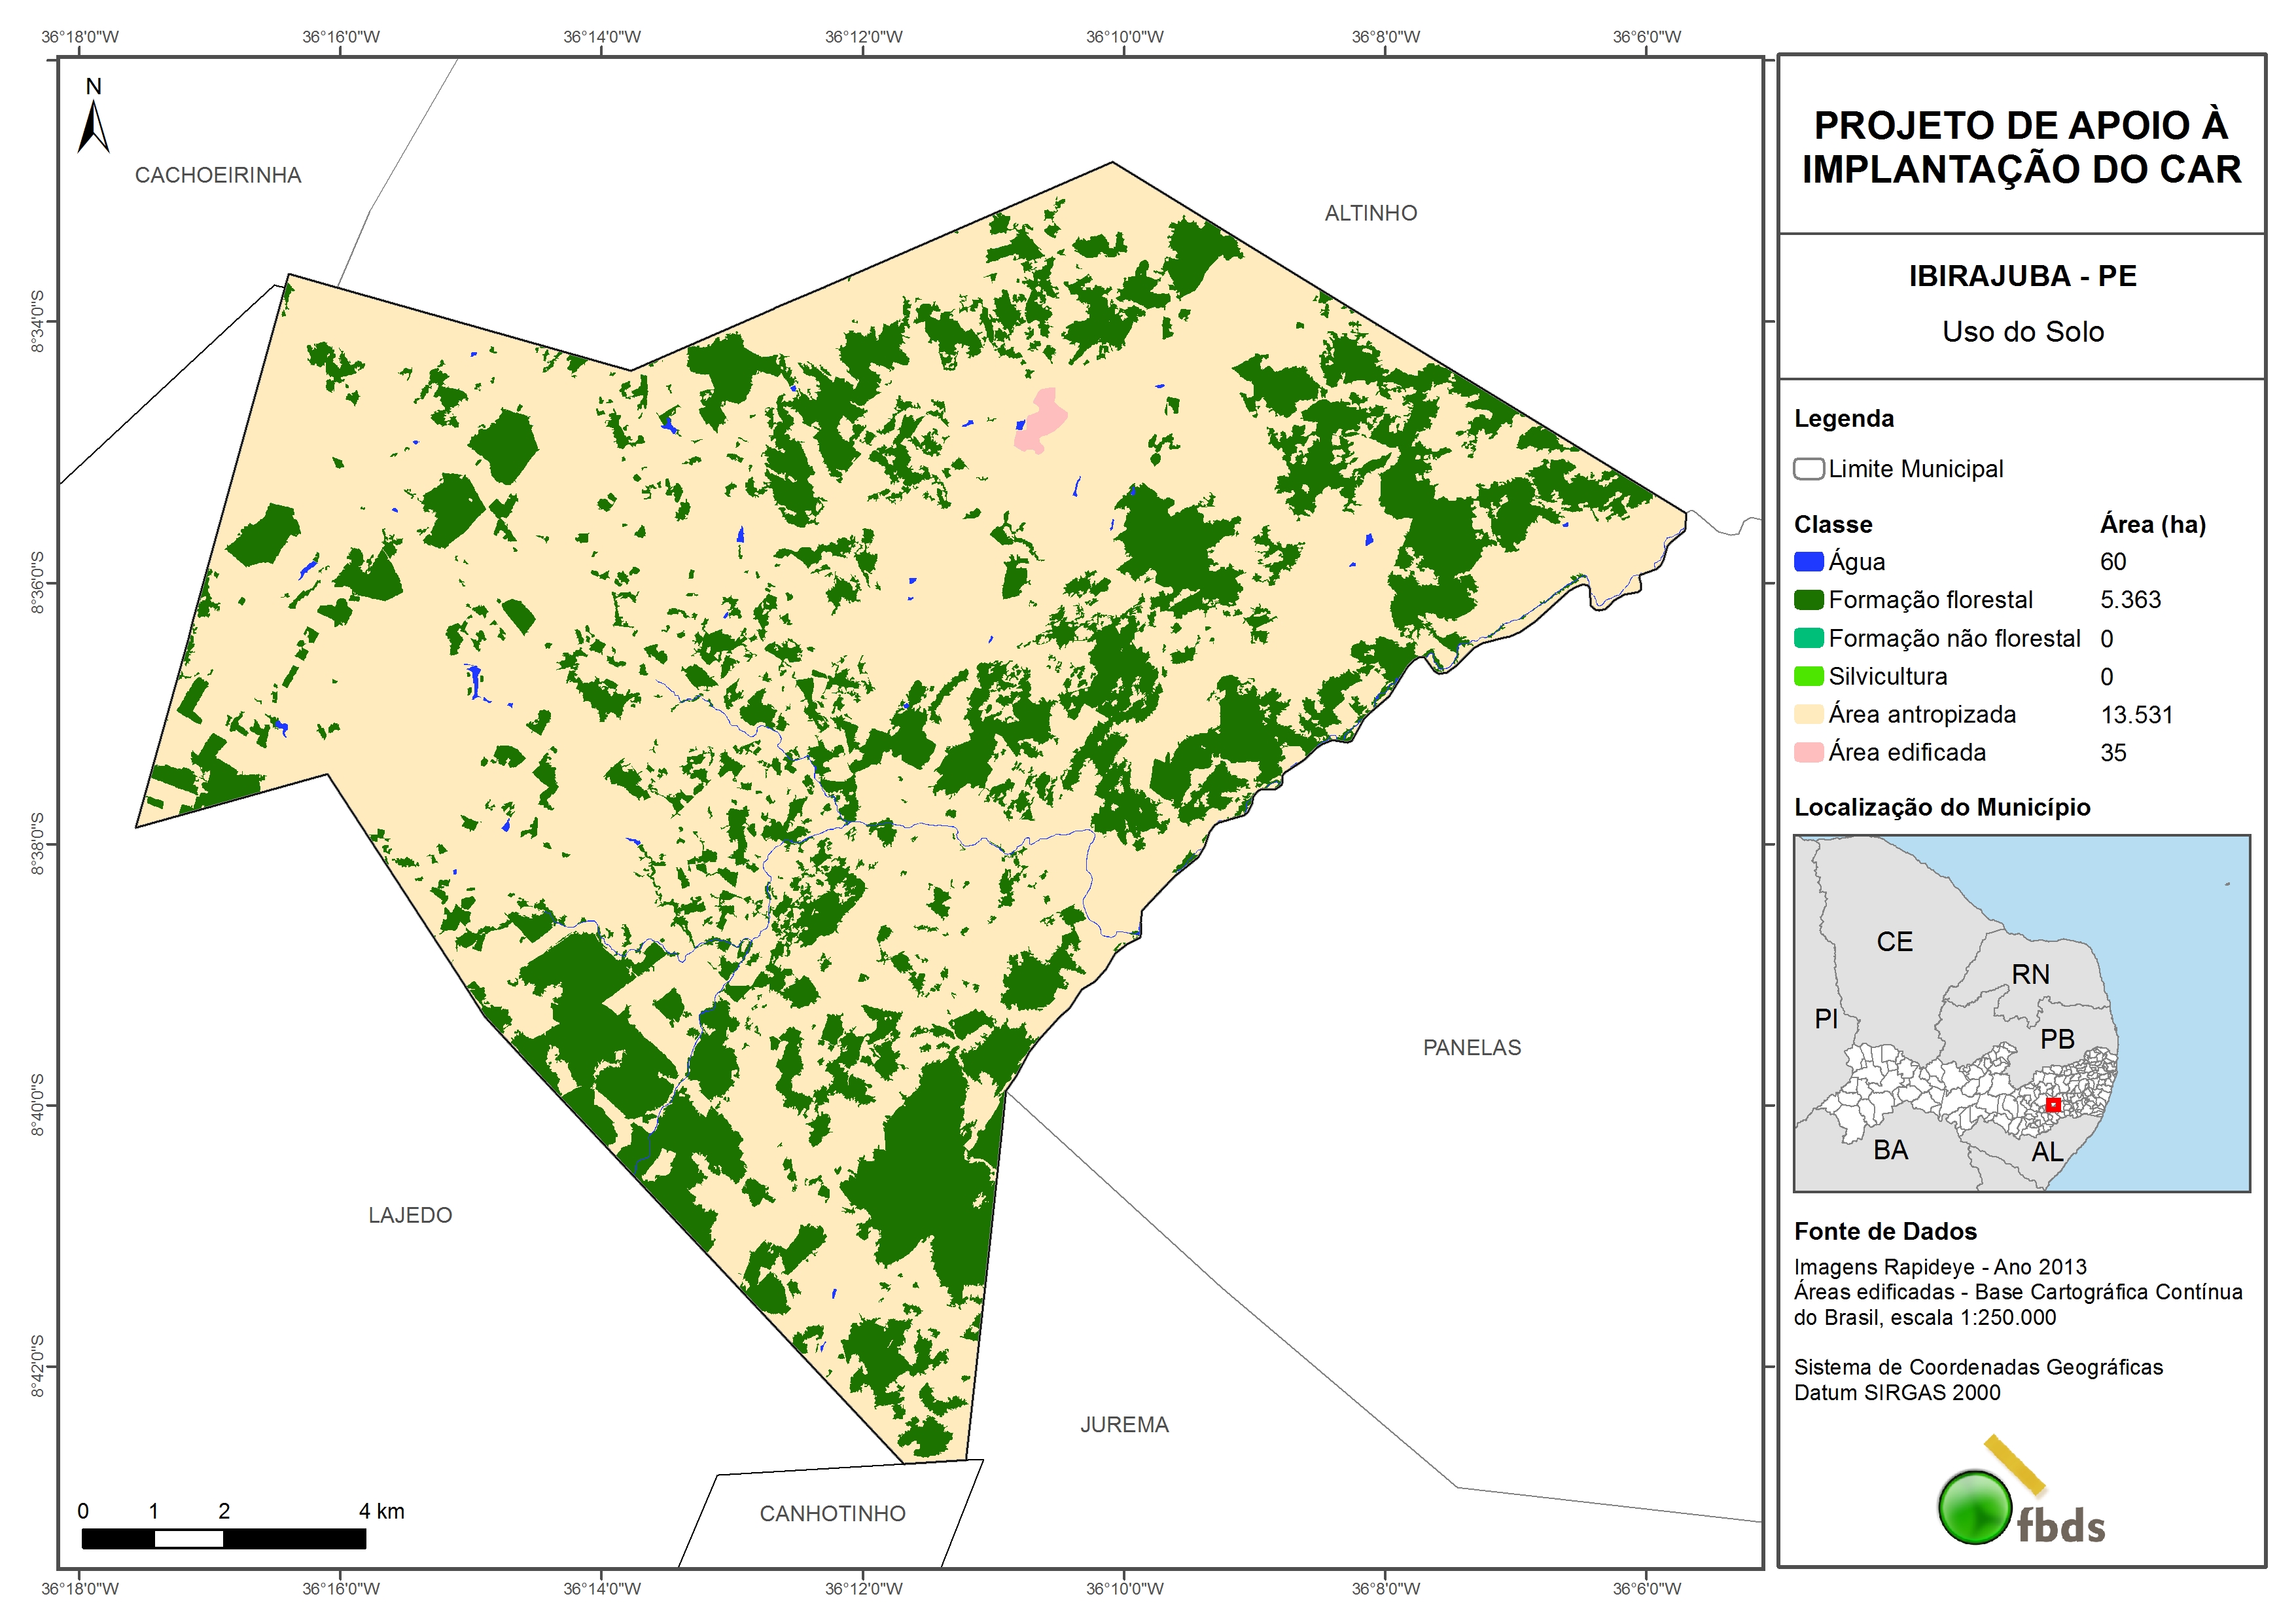Click the CACHOEIRINHA municipality label
2296x1624 pixels.
218,175
